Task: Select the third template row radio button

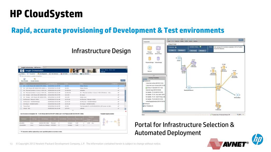Action: tap(21, 90)
